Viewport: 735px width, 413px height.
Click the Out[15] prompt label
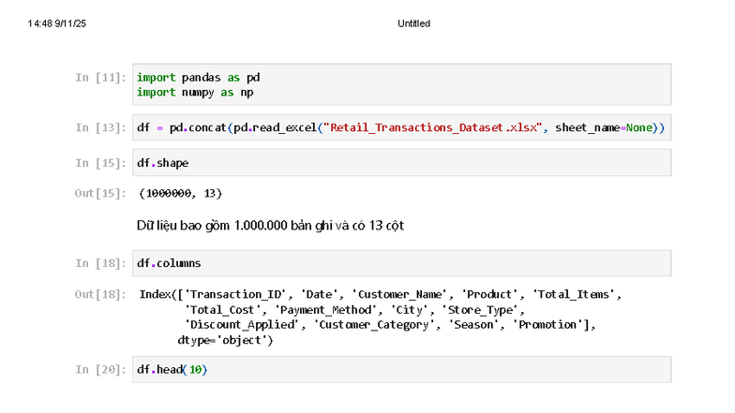tap(100, 193)
